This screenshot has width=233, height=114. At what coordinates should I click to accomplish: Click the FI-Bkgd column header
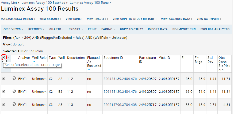click(199, 60)
